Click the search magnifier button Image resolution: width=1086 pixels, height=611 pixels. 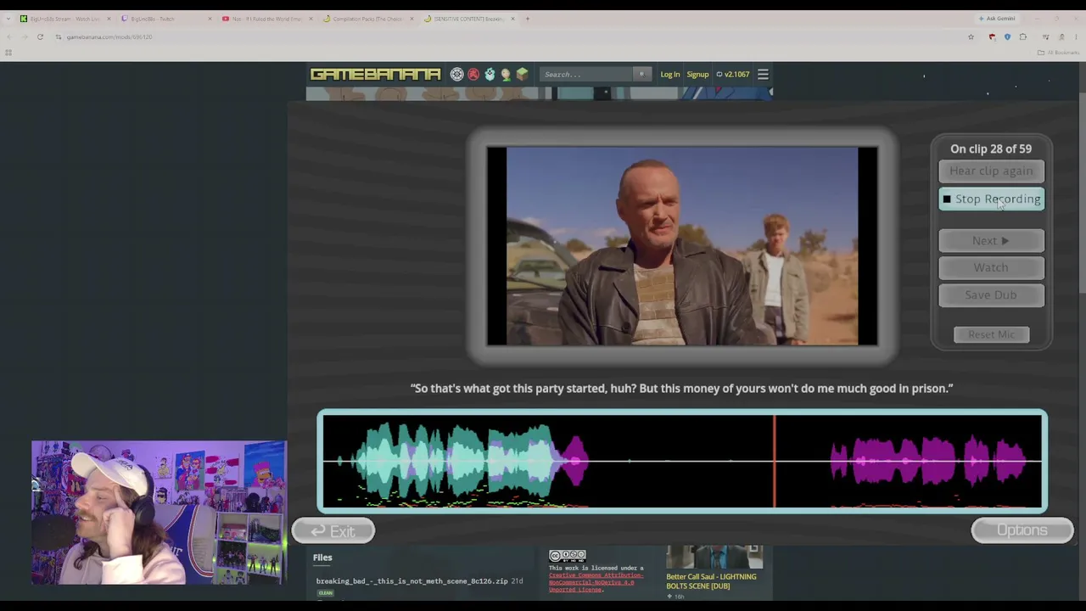pos(641,75)
